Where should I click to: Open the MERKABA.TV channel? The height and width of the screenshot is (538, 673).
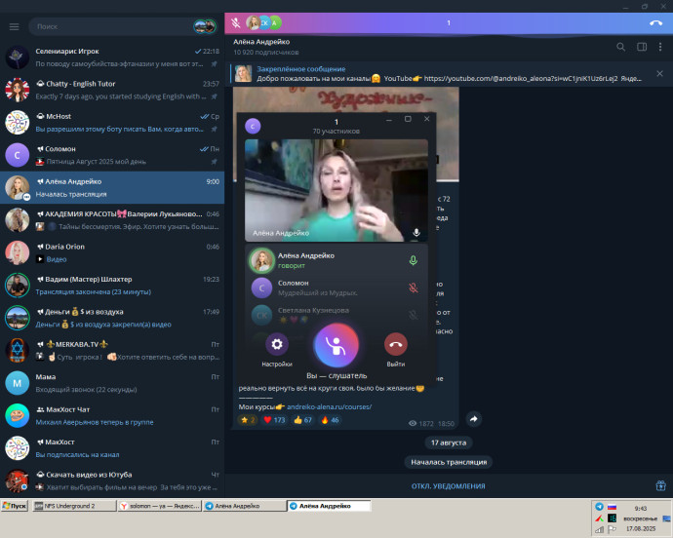(x=112, y=351)
